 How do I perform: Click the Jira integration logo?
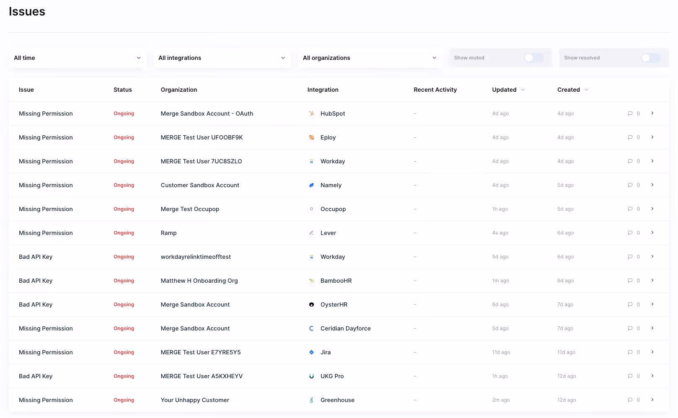(311, 352)
